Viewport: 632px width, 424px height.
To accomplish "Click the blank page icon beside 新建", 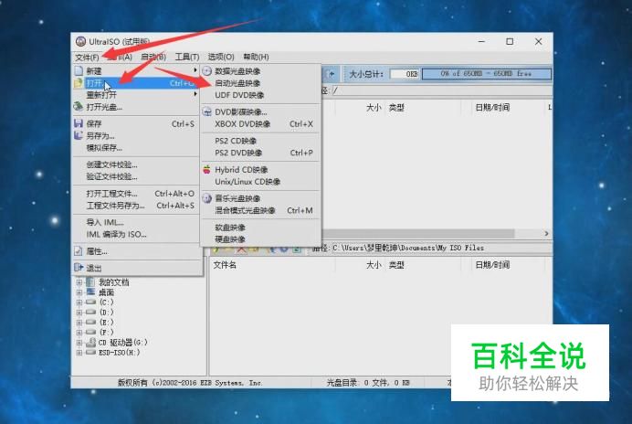I will point(79,71).
